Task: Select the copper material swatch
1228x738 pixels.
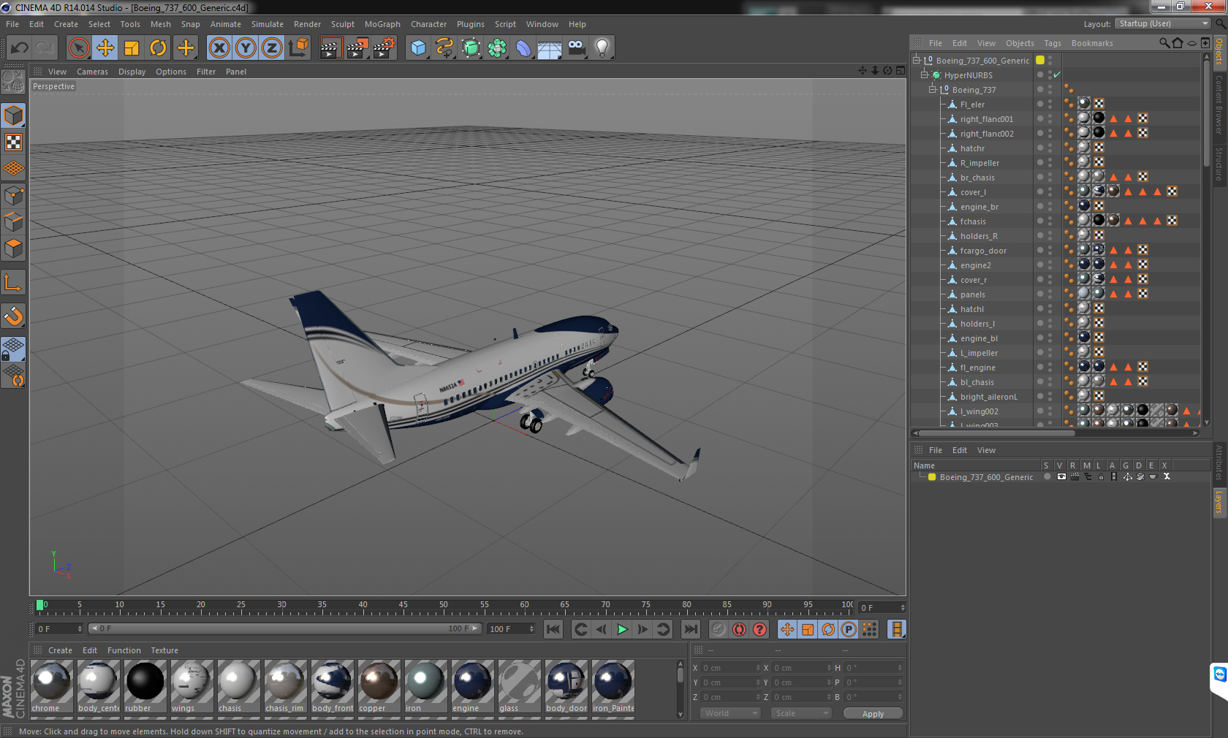Action: pyautogui.click(x=379, y=685)
